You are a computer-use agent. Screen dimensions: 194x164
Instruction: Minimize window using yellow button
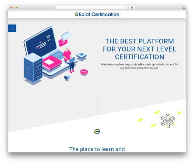pos(14,7)
